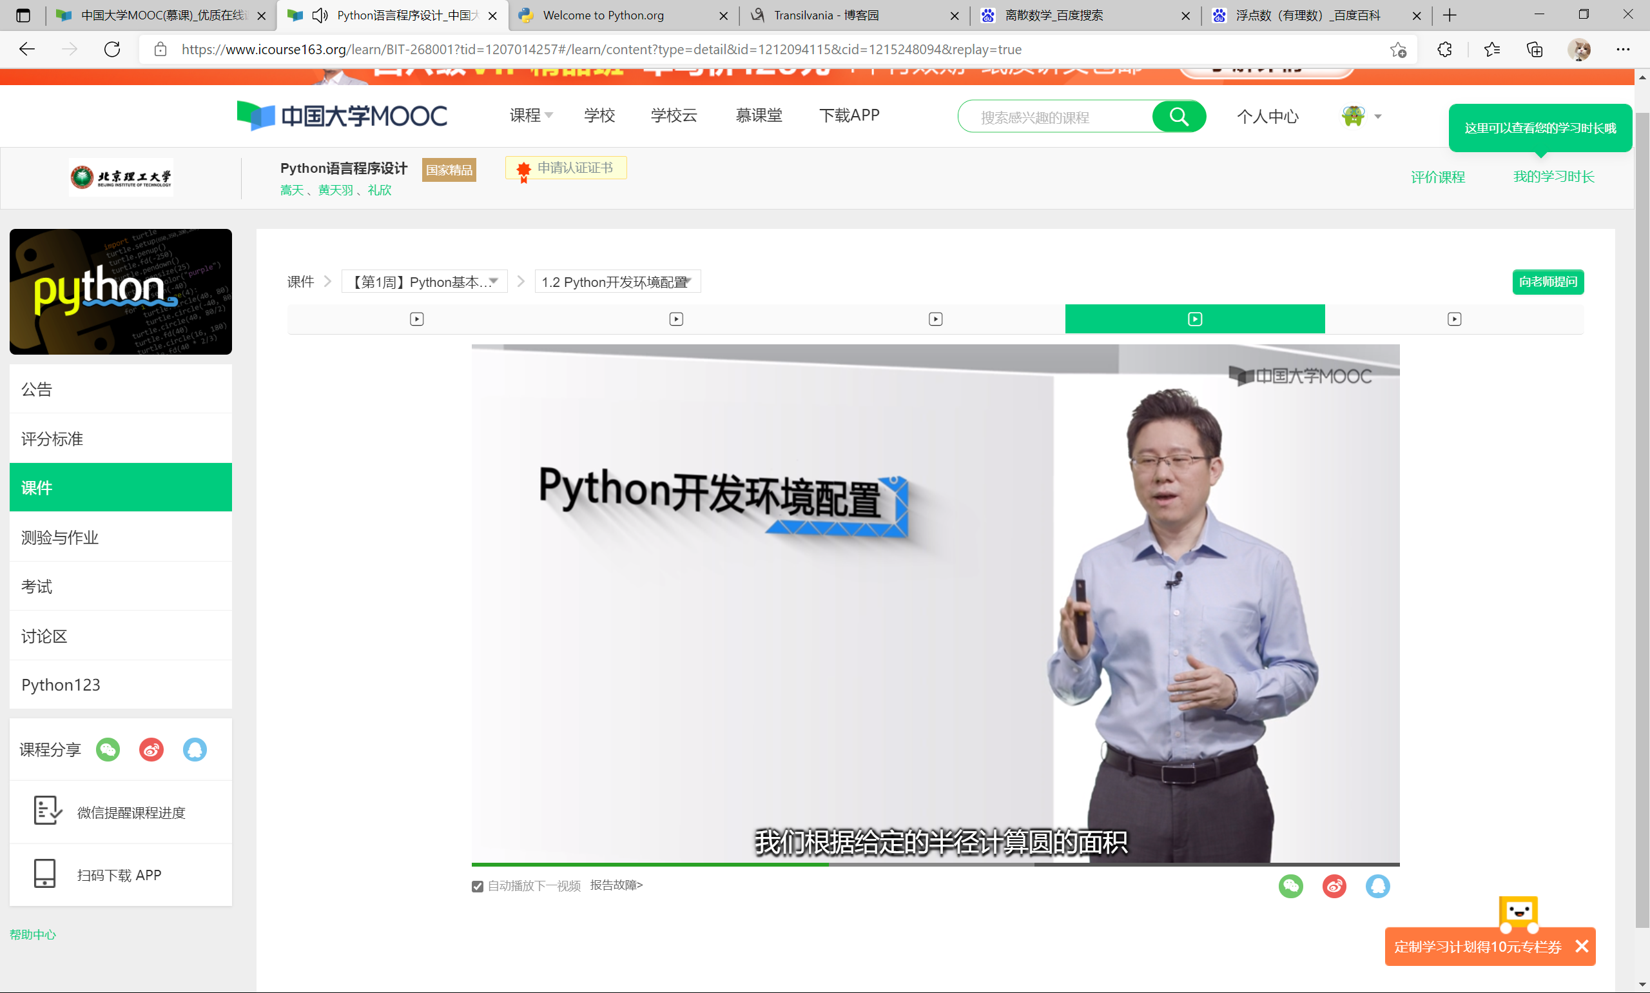Click the browser Extensions puzzle icon
This screenshot has width=1650, height=993.
[x=1444, y=50]
